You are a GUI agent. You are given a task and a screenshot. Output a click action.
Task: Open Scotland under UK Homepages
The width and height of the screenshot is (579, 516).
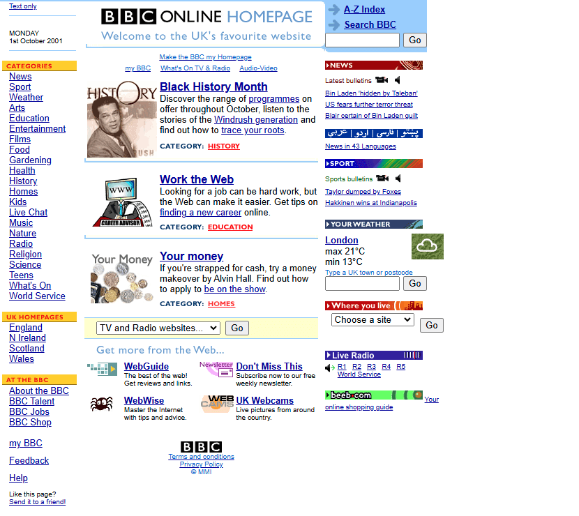[27, 349]
